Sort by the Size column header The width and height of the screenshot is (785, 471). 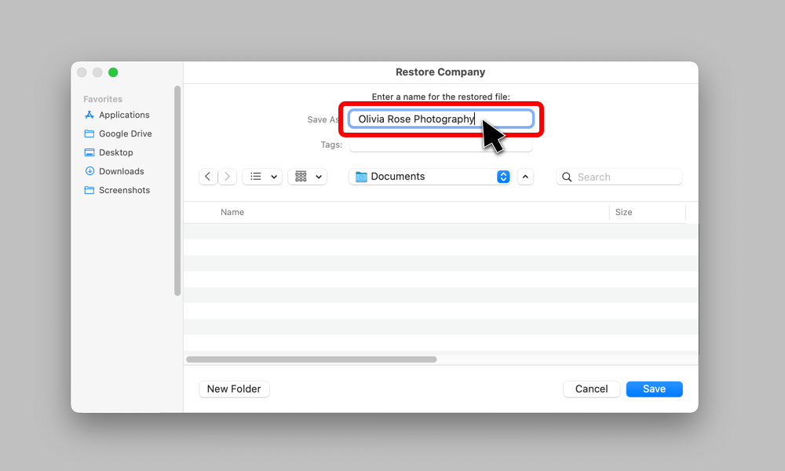(x=624, y=212)
